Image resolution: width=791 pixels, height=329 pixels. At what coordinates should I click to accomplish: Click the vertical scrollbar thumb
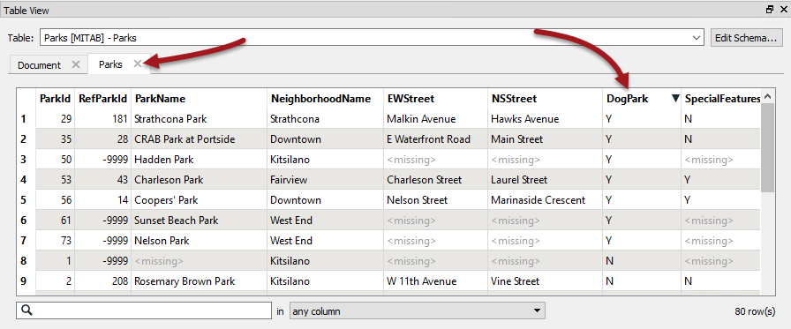tap(767, 147)
